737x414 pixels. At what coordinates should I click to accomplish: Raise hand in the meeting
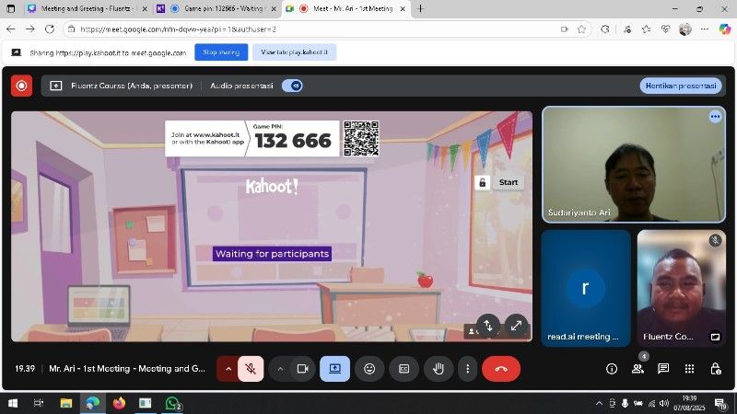pos(439,369)
